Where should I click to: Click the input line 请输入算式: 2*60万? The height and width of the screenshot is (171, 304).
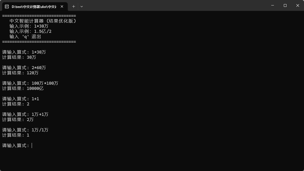(x=24, y=68)
